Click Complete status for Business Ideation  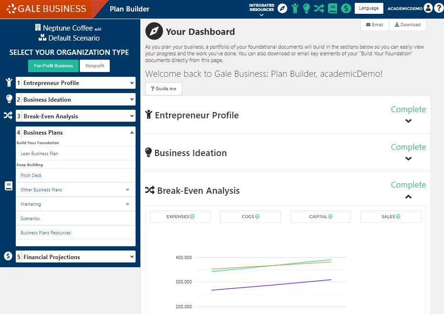point(408,147)
